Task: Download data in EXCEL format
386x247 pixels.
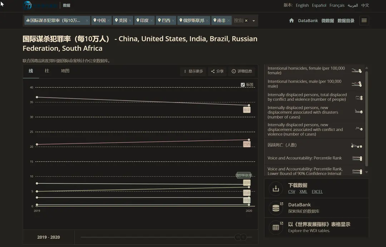Action: click(x=317, y=192)
